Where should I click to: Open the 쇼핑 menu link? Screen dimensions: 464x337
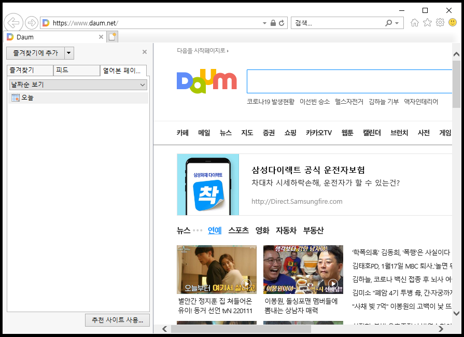(x=290, y=133)
